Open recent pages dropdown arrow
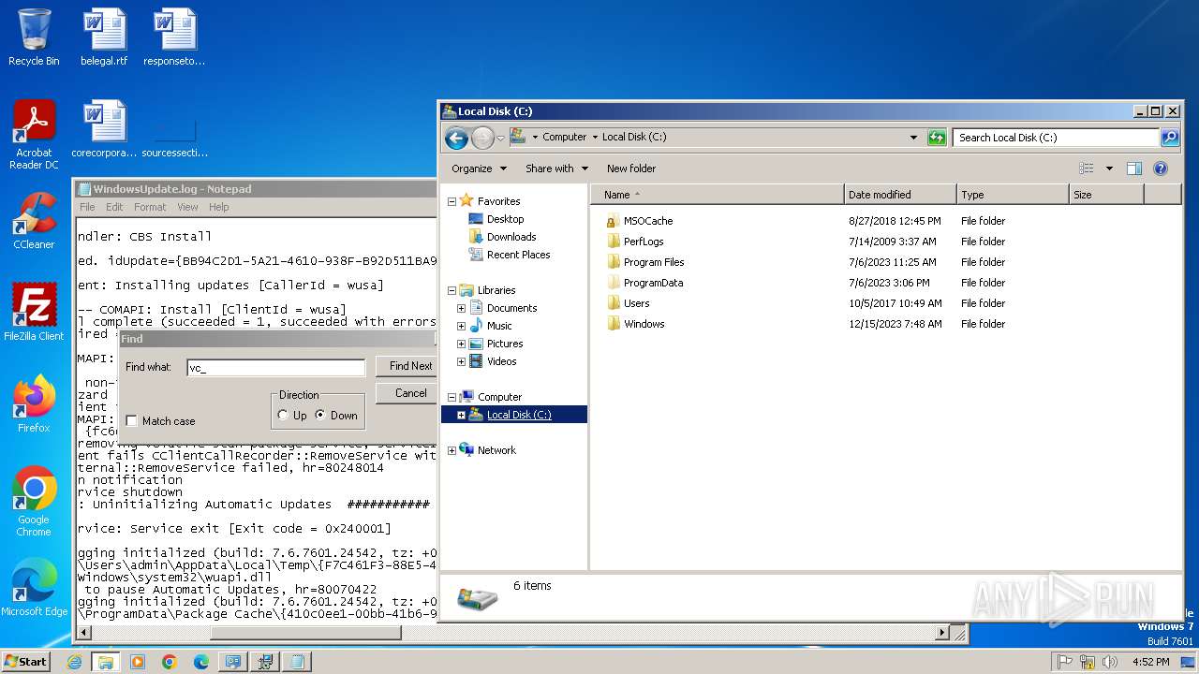 click(500, 139)
